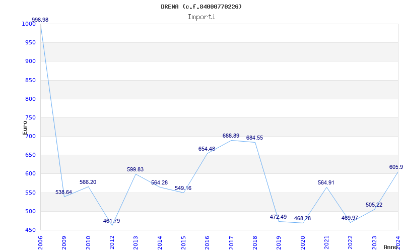Viewport: 403px width, 252px height.
Task: Click the 654.48 value label
Action: pos(207,149)
